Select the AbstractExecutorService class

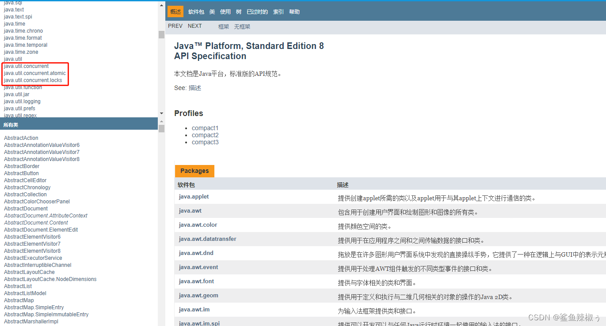click(x=33, y=258)
